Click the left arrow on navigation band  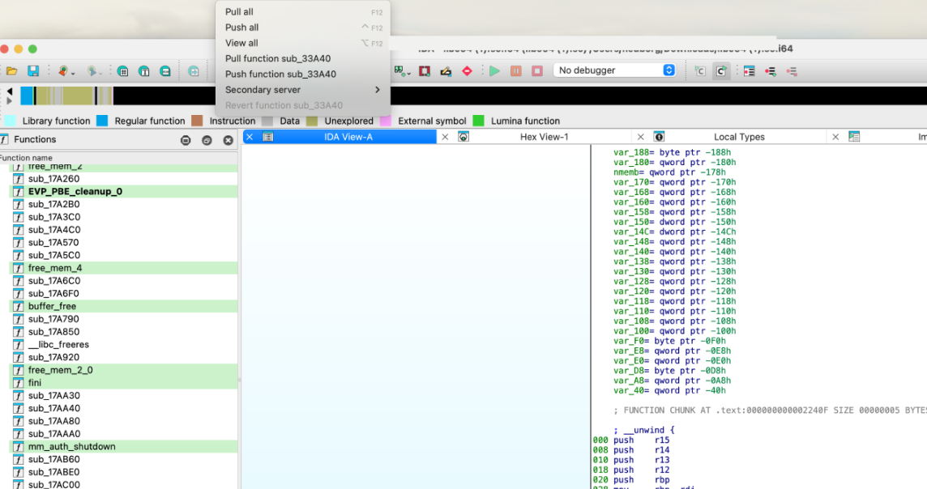pos(10,91)
